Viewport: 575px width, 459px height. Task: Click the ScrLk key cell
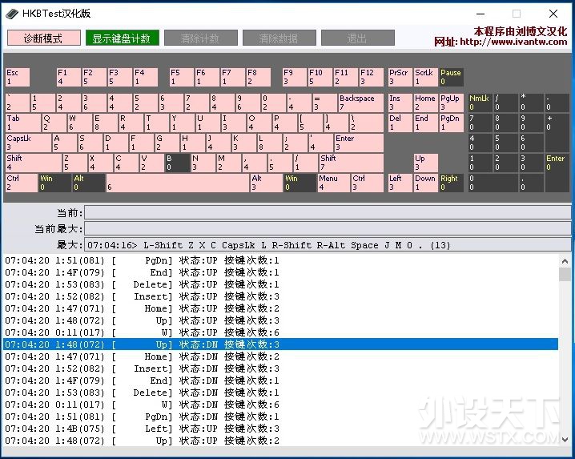[426, 77]
